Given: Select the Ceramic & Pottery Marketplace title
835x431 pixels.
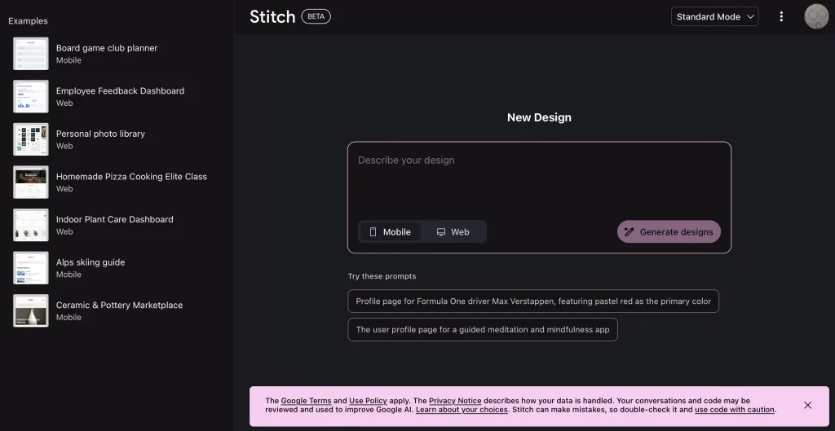Looking at the screenshot, I should [x=119, y=305].
